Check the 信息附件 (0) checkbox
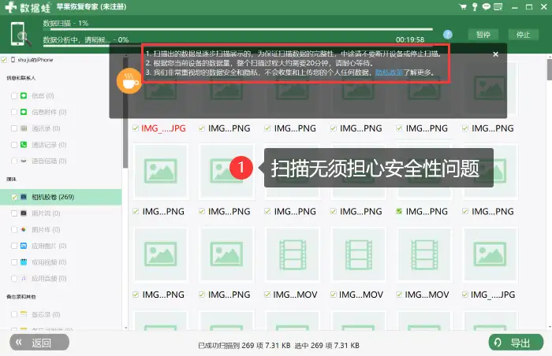The width and height of the screenshot is (552, 356). [x=14, y=112]
